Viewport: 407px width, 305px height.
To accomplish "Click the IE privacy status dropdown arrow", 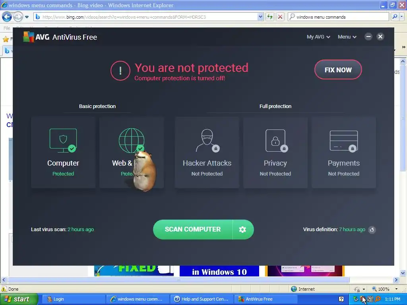I will tap(364, 289).
